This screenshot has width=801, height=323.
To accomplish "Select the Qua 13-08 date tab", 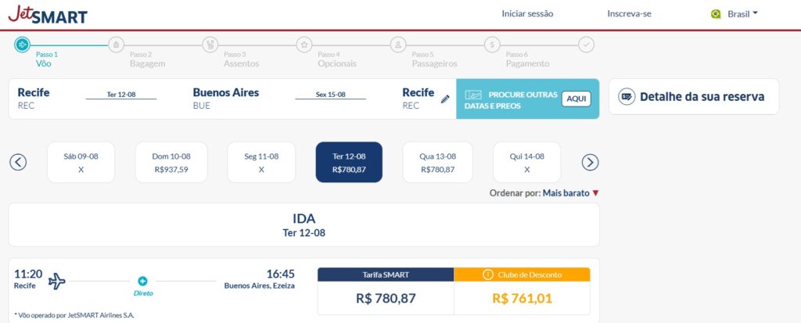I will pyautogui.click(x=437, y=162).
